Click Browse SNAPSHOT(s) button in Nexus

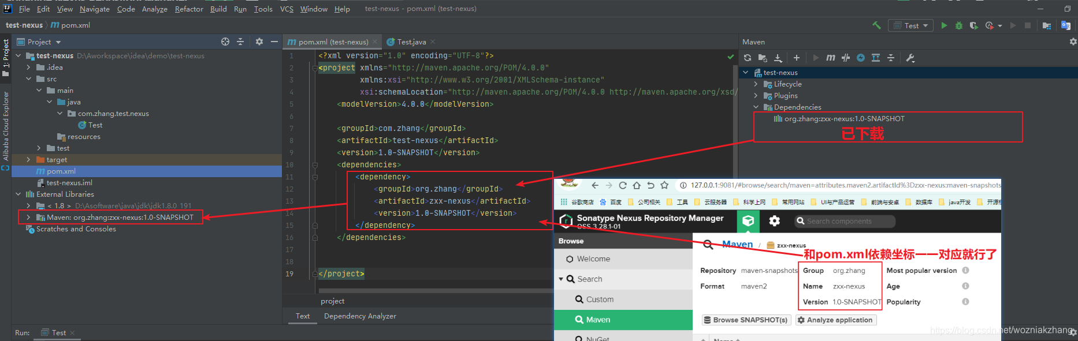[746, 320]
